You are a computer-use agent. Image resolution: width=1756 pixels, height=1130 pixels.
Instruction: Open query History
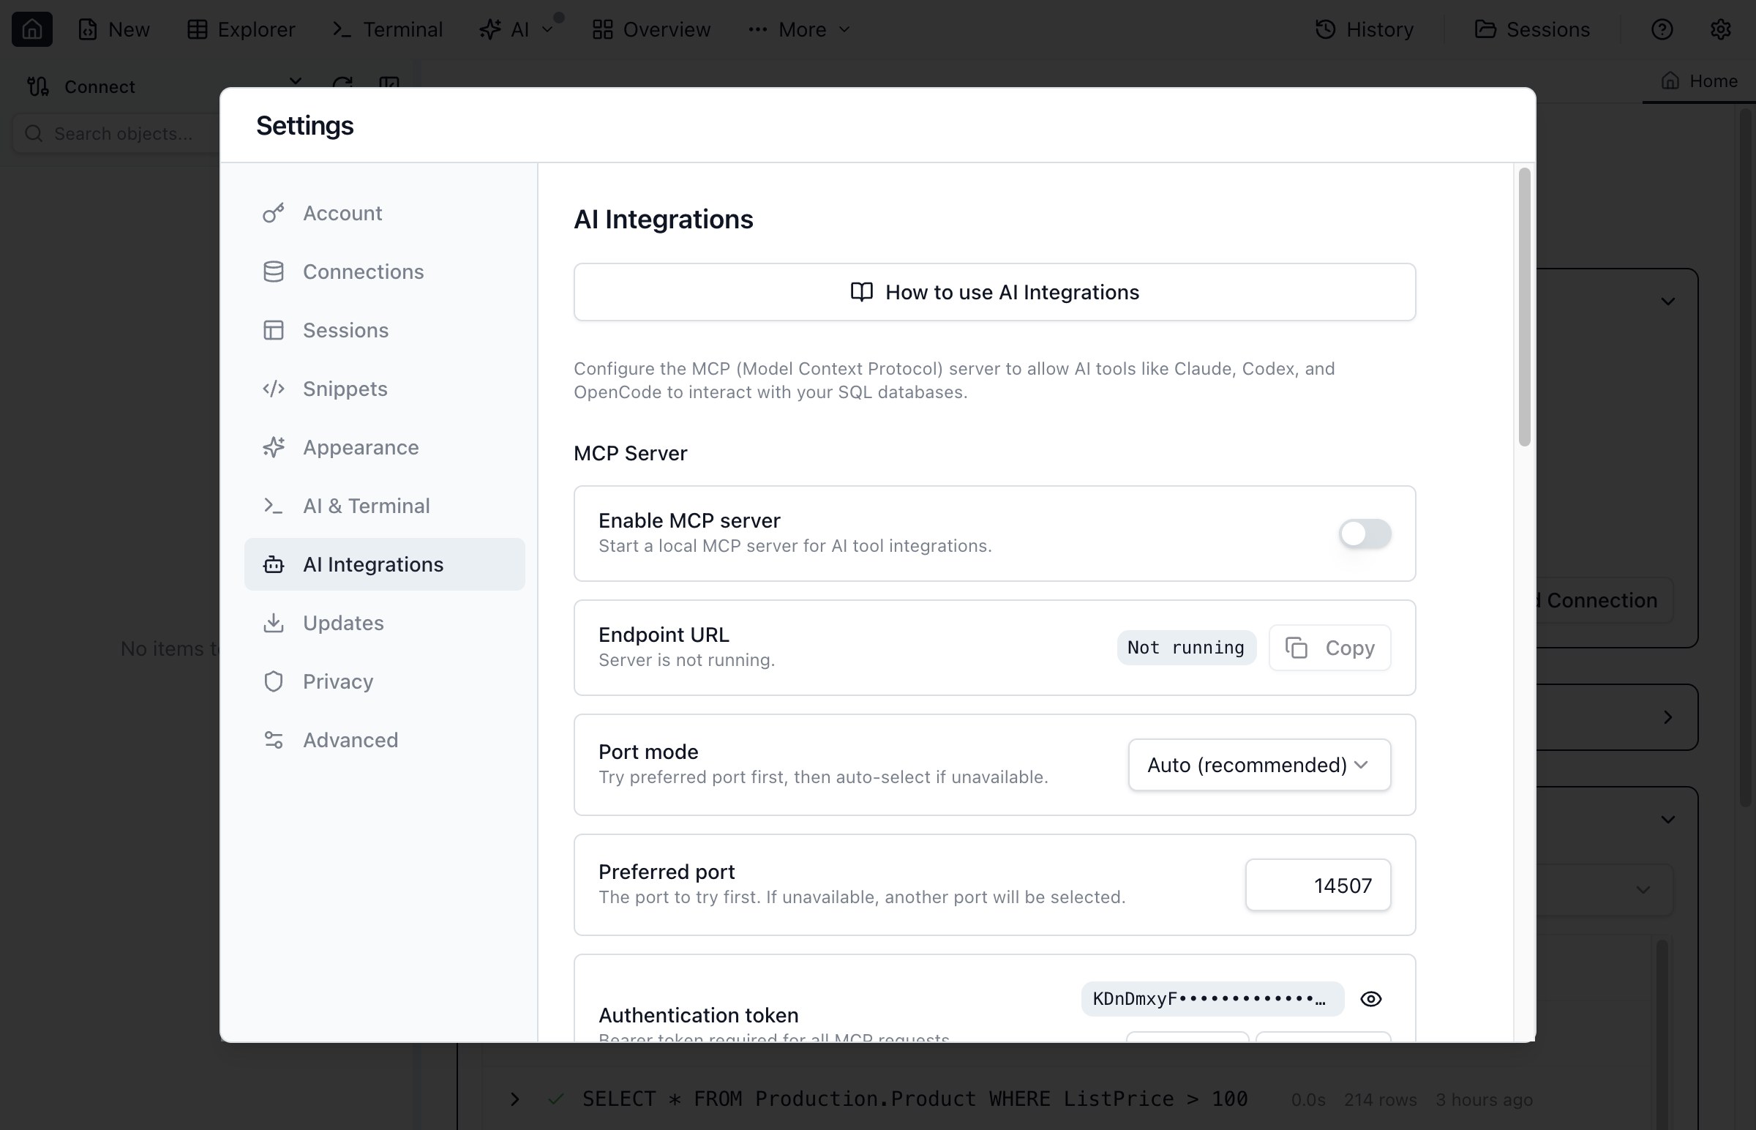click(x=1364, y=29)
